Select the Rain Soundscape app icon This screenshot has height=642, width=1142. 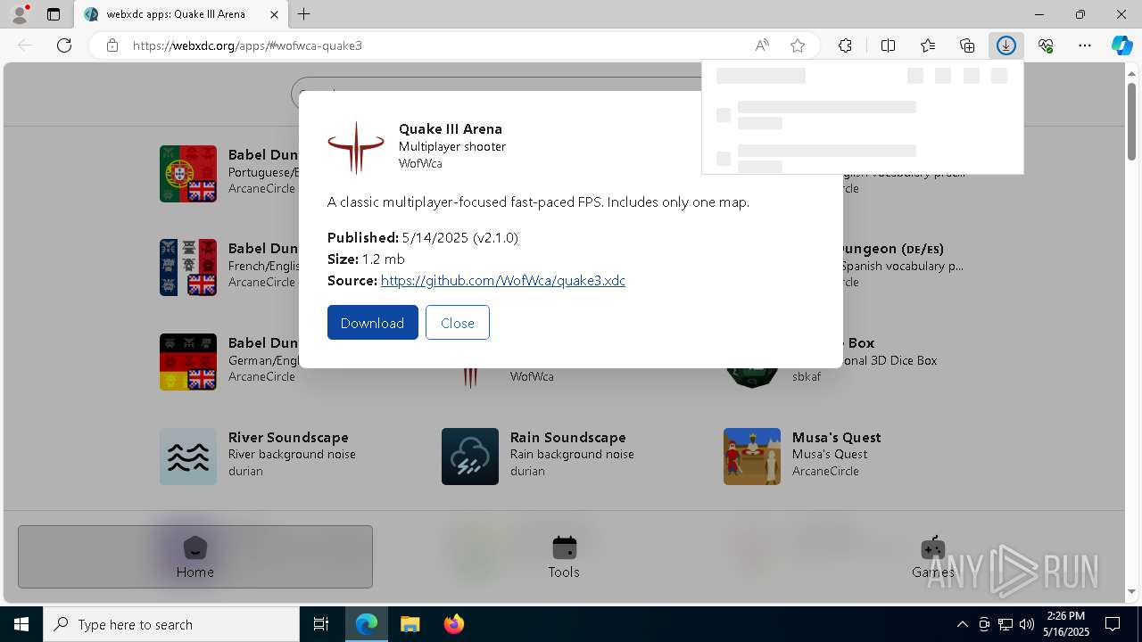[x=470, y=457]
